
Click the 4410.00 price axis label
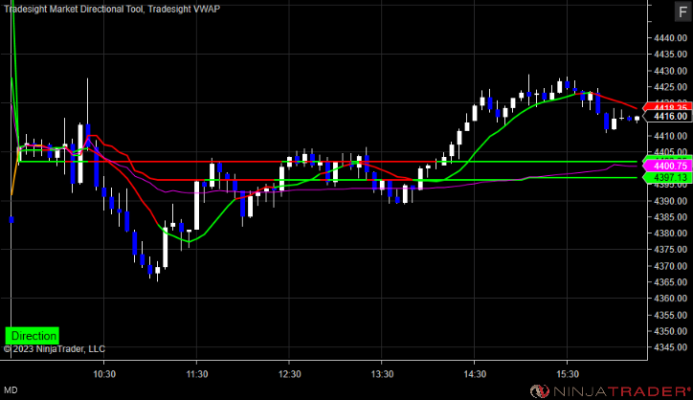click(670, 136)
